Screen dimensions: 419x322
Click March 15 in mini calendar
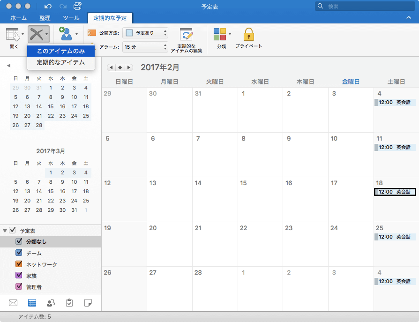[51, 191]
